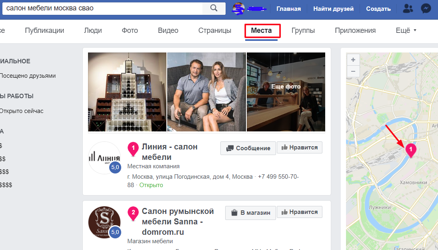The width and height of the screenshot is (438, 250).
Task: Click pink marker 2 beside Sanna title
Action: click(x=133, y=214)
